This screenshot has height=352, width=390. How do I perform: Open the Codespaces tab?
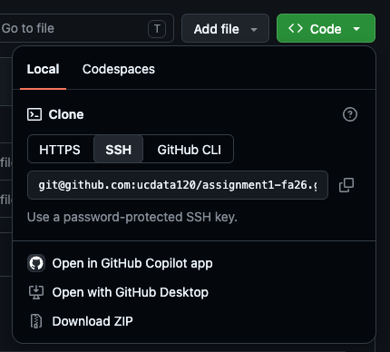119,69
